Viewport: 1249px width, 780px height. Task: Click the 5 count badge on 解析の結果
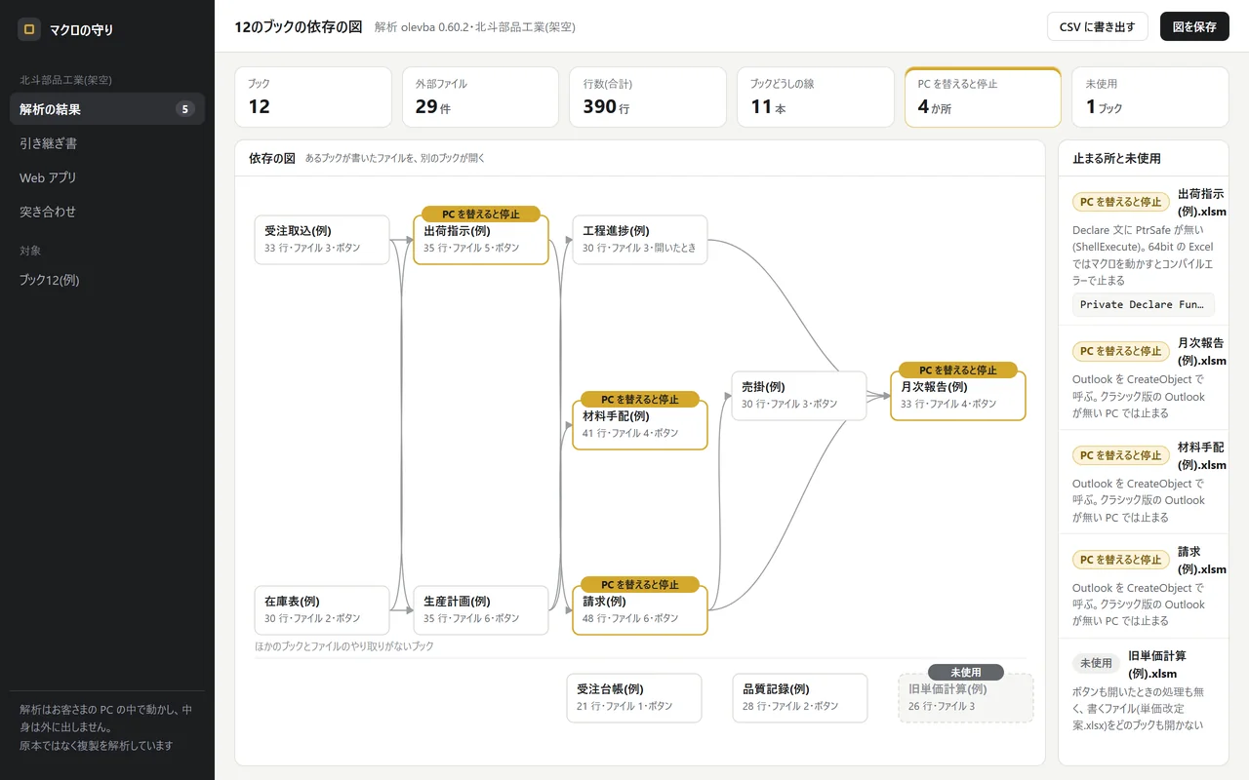coord(185,109)
